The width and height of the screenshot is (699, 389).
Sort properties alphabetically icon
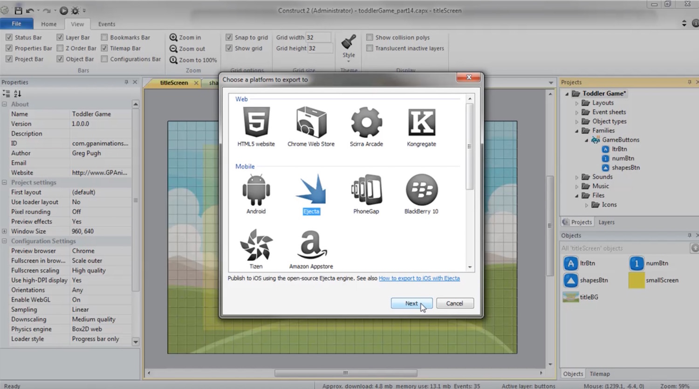pyautogui.click(x=17, y=94)
